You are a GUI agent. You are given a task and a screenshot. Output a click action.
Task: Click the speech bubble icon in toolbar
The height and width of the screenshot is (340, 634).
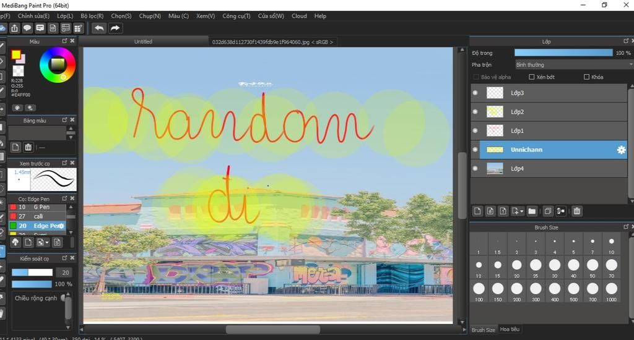pos(27,28)
